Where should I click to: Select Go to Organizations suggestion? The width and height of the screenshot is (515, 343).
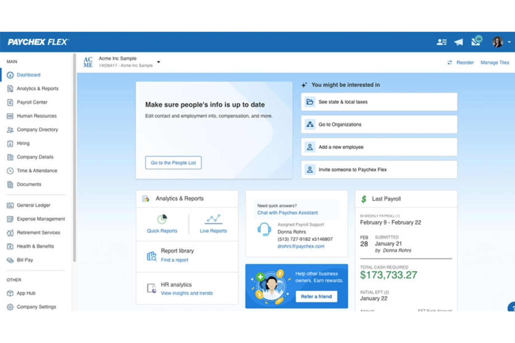[379, 124]
